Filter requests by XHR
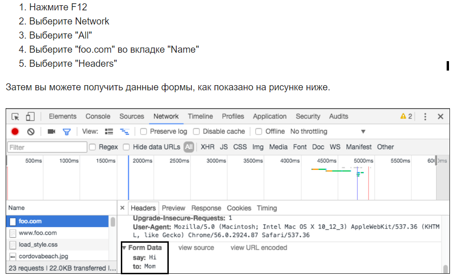Screen dimensions: 457x278 207,147
